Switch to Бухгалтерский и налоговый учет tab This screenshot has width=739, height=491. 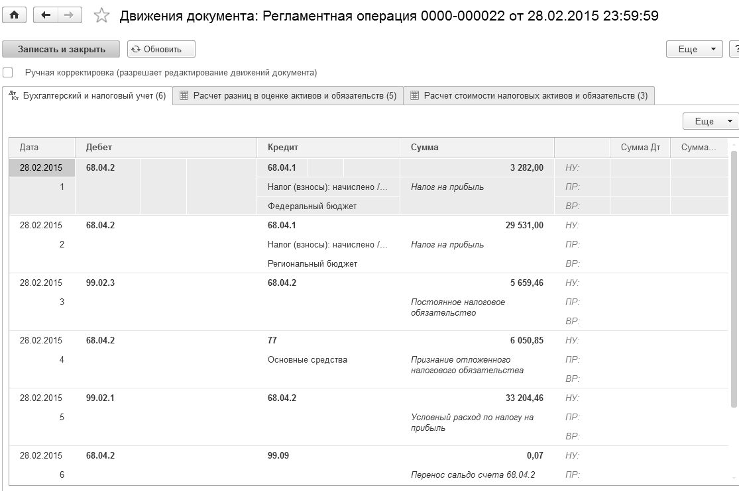(x=87, y=95)
